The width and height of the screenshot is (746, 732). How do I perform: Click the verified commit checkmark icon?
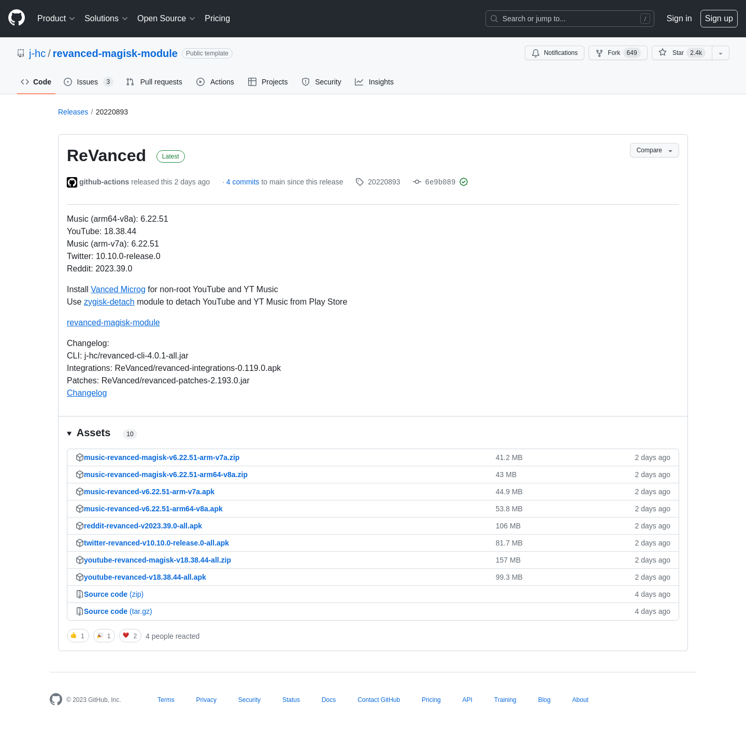click(x=464, y=182)
